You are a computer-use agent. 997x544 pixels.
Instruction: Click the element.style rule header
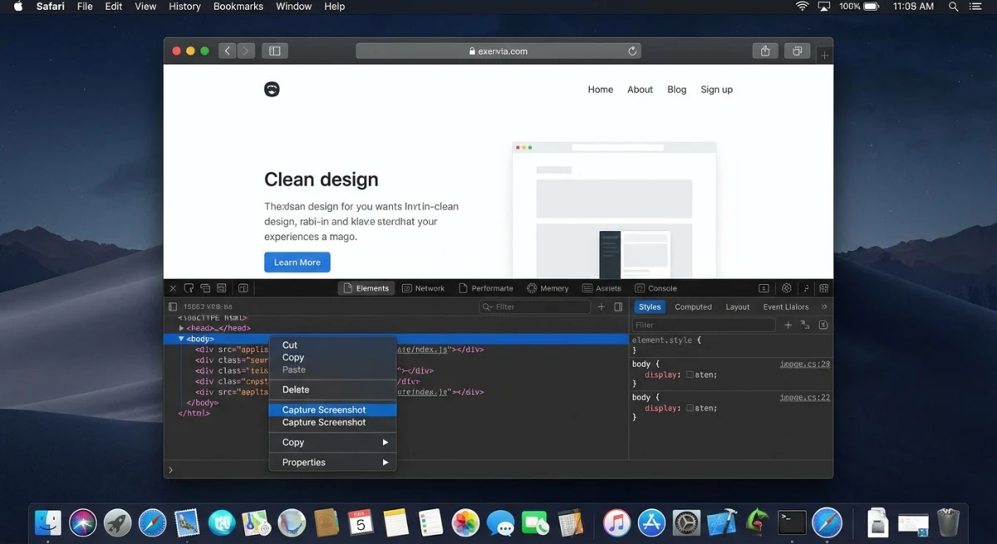[667, 340]
